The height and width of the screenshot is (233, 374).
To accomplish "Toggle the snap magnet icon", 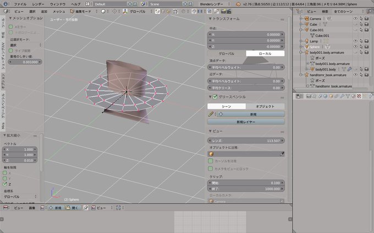I will pyautogui.click(x=194, y=11).
